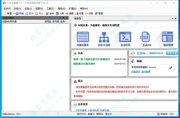The height and width of the screenshot is (118, 180).
Task: Open the 分组(S) menu
Action: click(17, 9)
